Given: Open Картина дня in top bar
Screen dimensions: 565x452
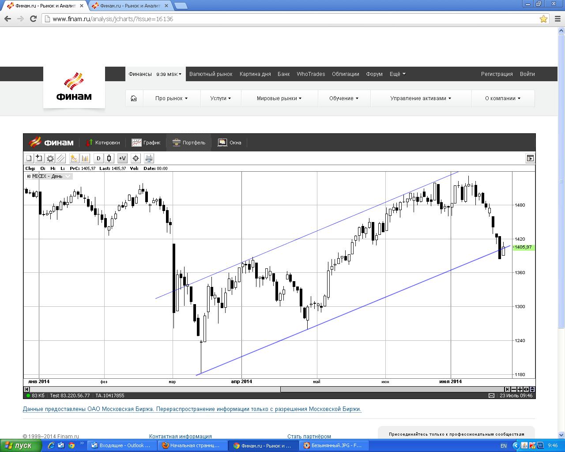Looking at the screenshot, I should tap(255, 74).
